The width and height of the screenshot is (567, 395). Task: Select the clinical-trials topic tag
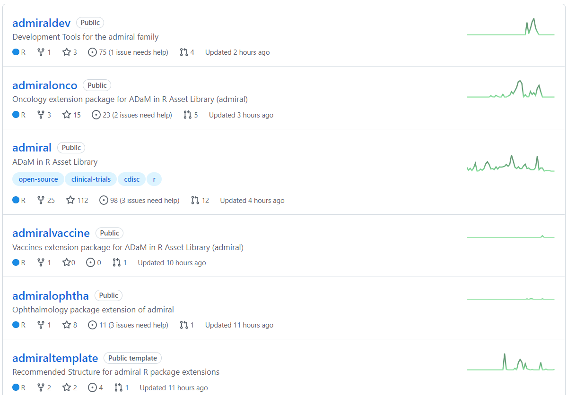click(91, 179)
